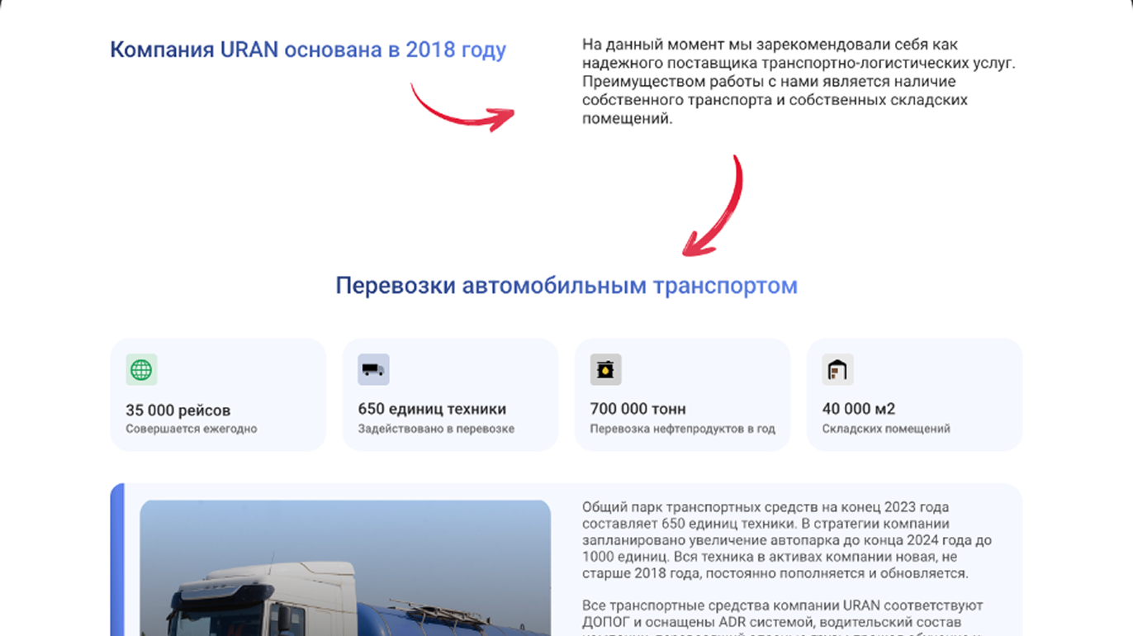
Task: Click the red arrow pointing right
Action: coord(462,107)
